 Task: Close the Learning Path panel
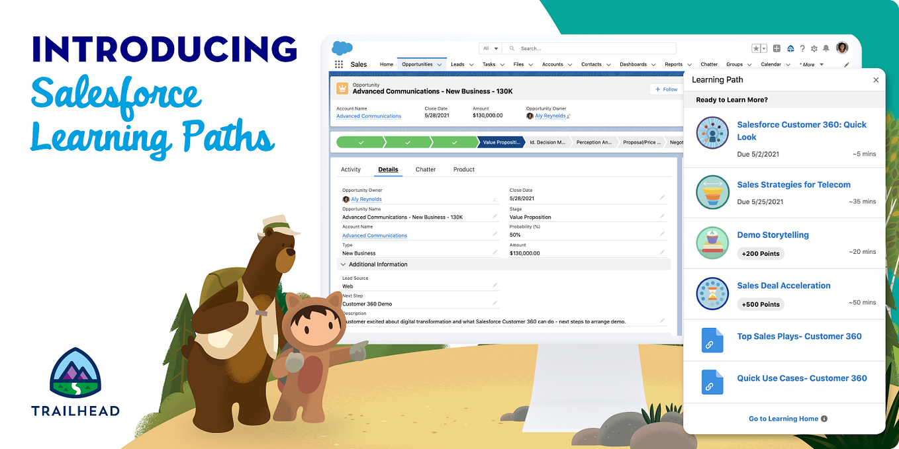point(876,80)
